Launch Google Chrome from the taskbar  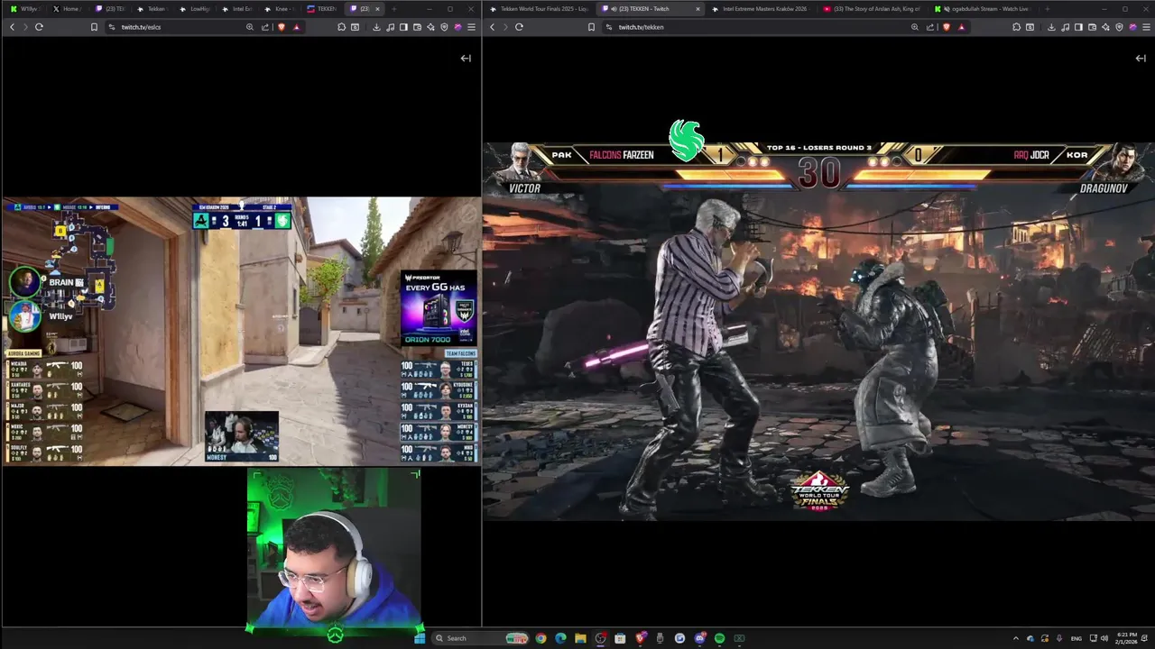541,638
